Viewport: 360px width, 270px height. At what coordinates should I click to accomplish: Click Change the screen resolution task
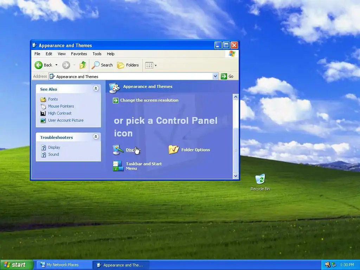(x=149, y=100)
